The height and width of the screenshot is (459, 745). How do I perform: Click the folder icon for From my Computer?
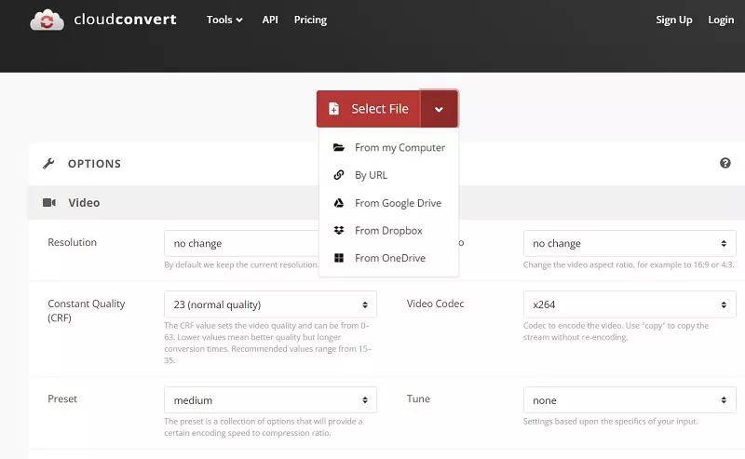[339, 147]
